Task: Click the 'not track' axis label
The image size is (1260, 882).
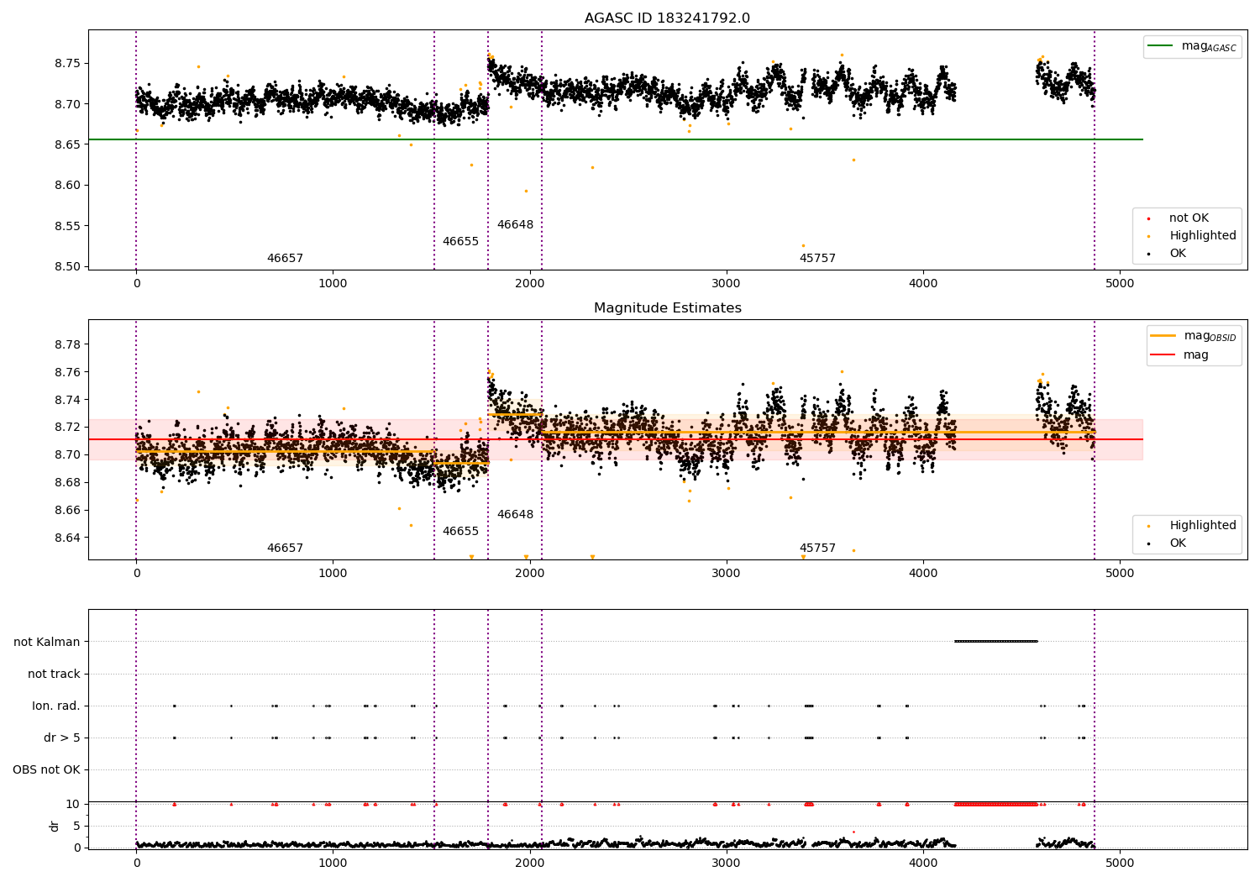Action: point(54,675)
